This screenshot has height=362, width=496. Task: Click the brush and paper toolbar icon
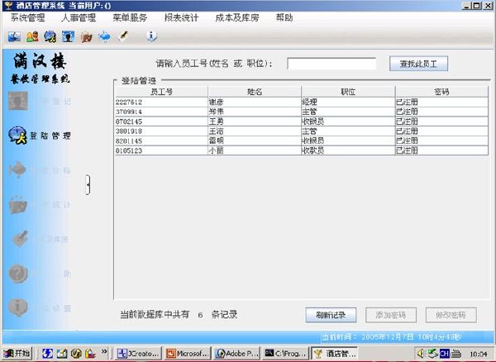(x=123, y=36)
